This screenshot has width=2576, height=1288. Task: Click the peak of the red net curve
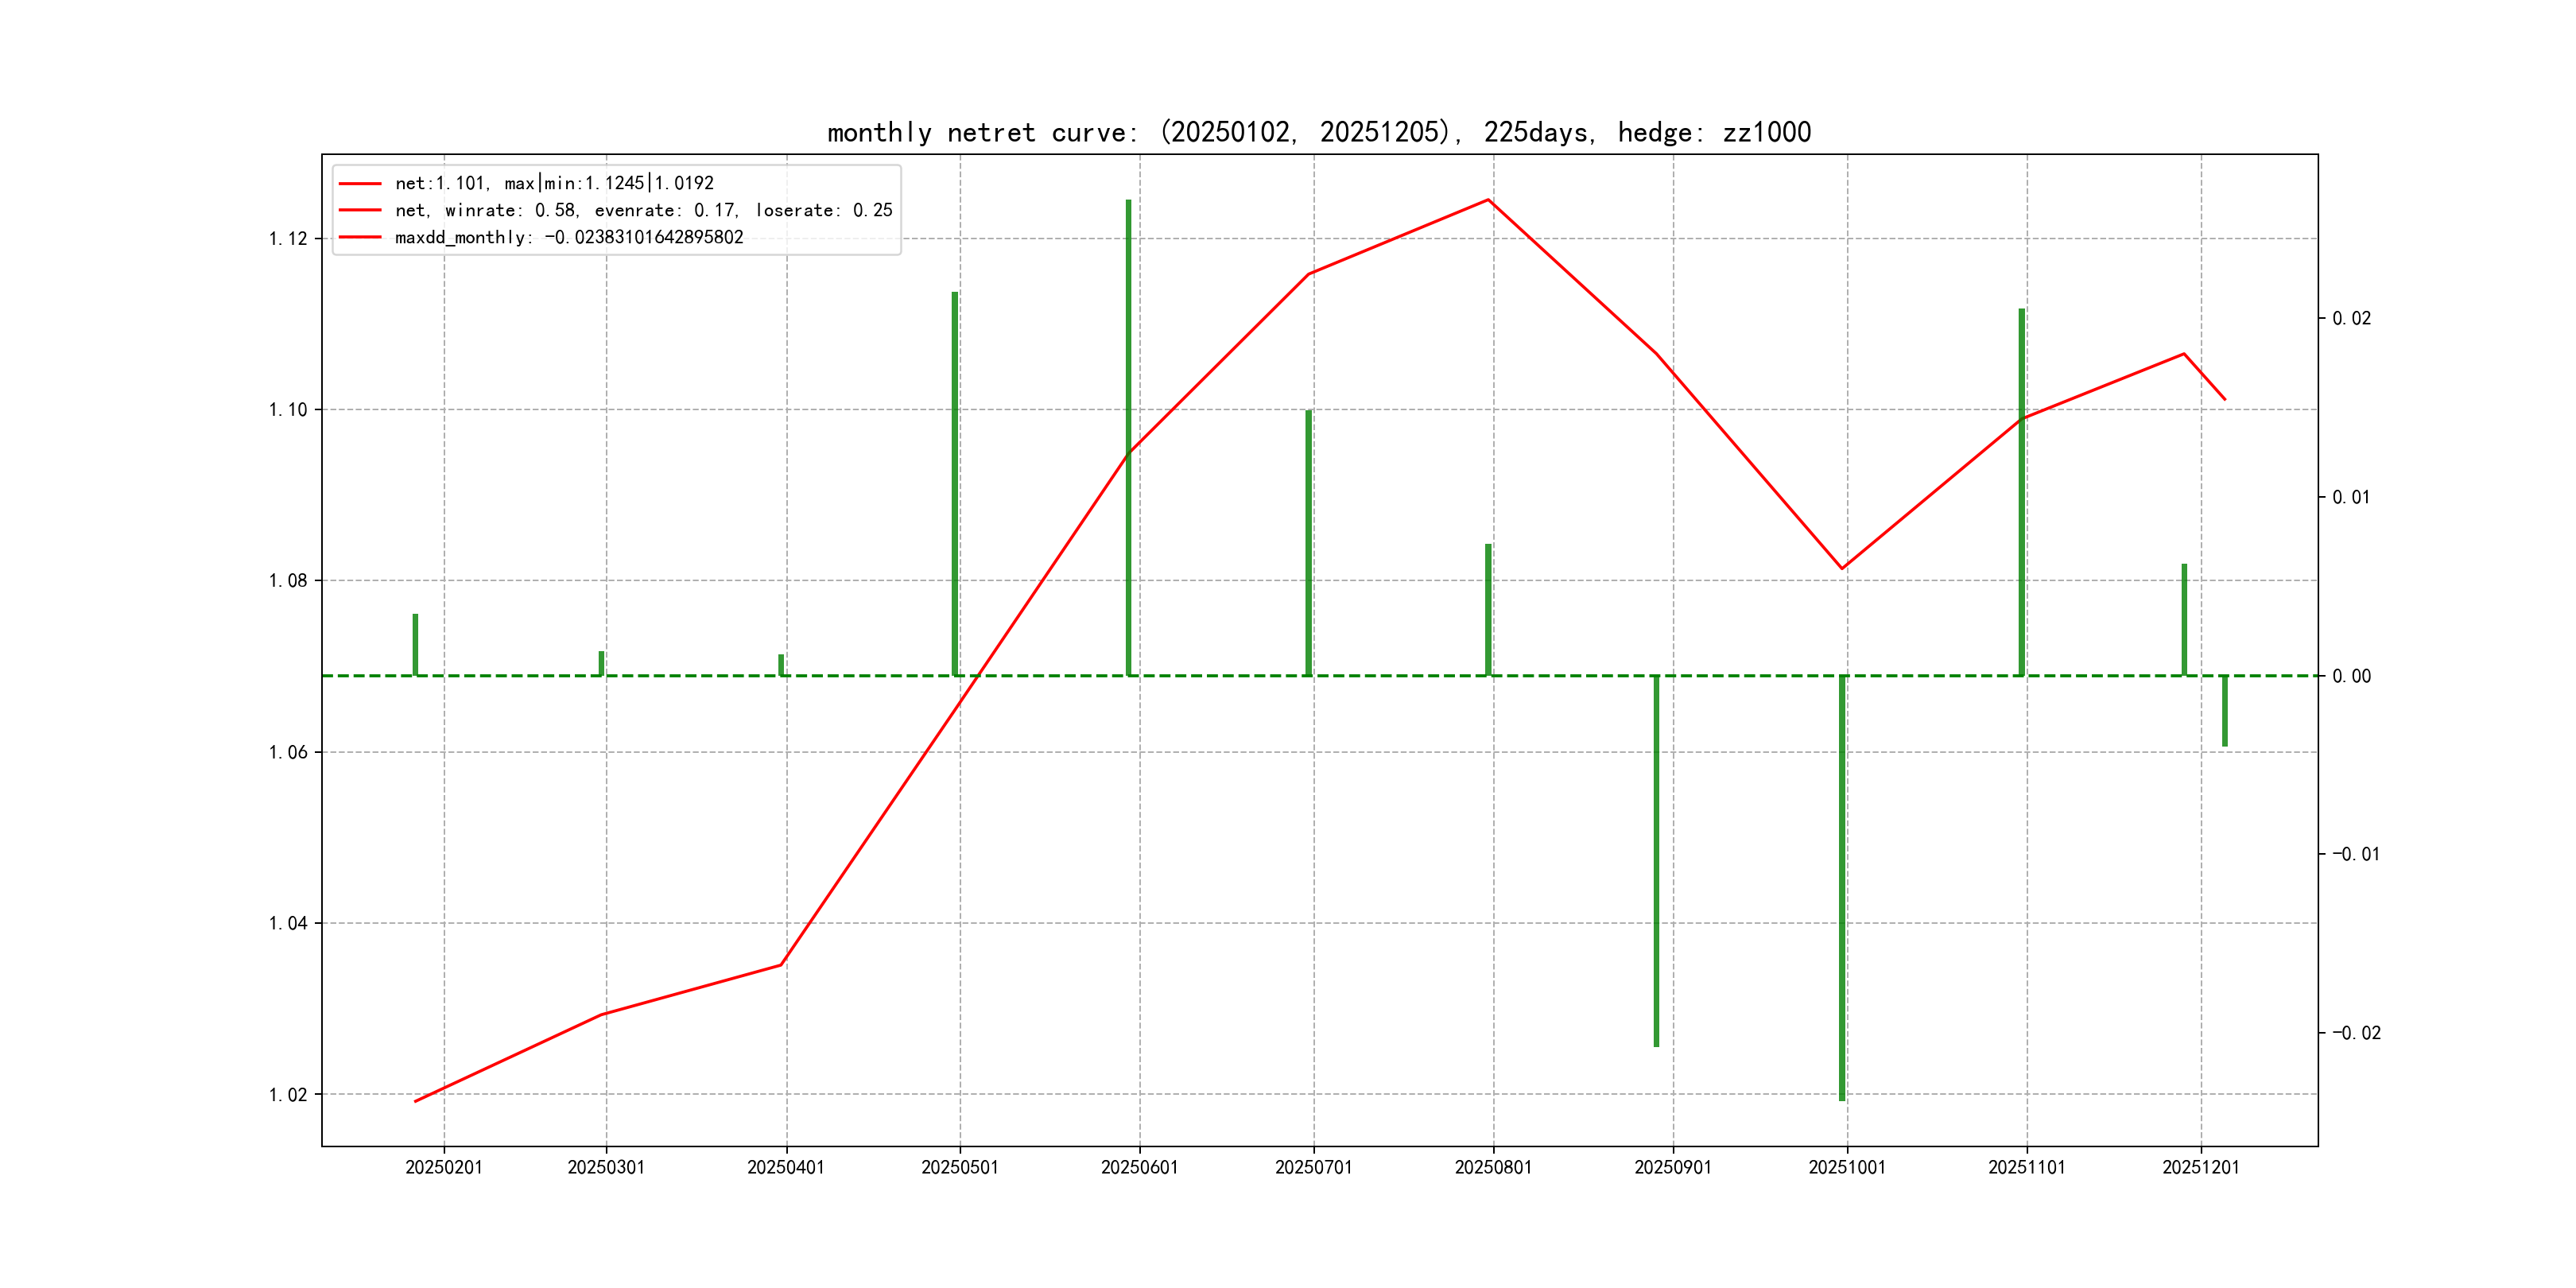pos(1488,200)
